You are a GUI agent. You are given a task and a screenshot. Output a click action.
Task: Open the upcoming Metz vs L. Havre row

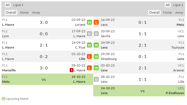47,79
